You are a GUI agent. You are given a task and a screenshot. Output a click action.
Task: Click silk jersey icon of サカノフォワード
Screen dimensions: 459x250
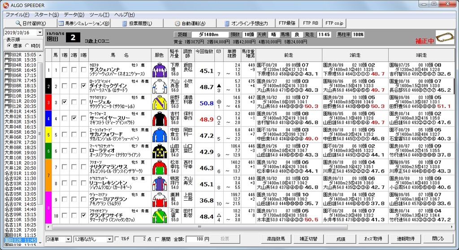[x=160, y=135]
